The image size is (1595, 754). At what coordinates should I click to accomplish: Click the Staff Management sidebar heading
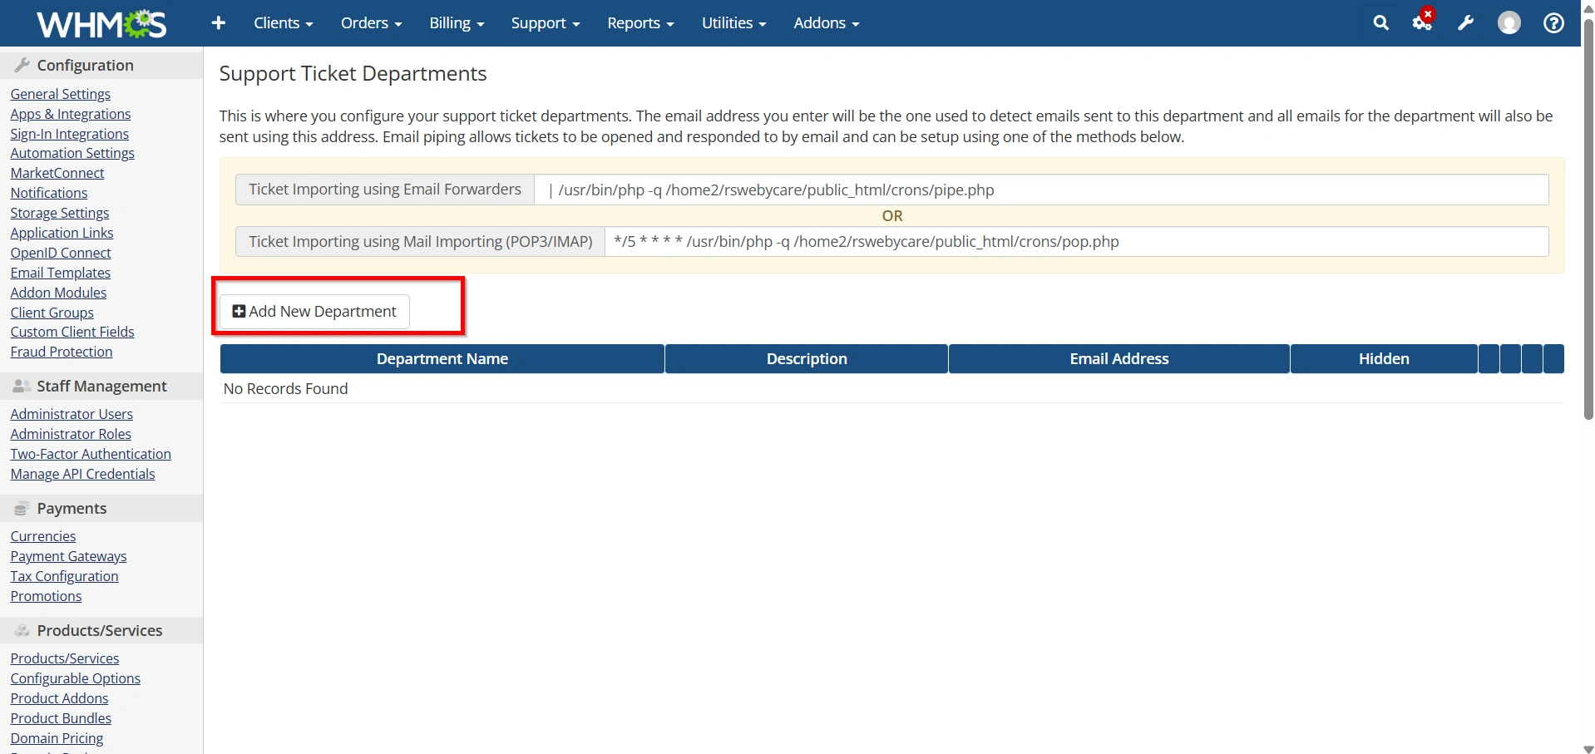(x=101, y=386)
